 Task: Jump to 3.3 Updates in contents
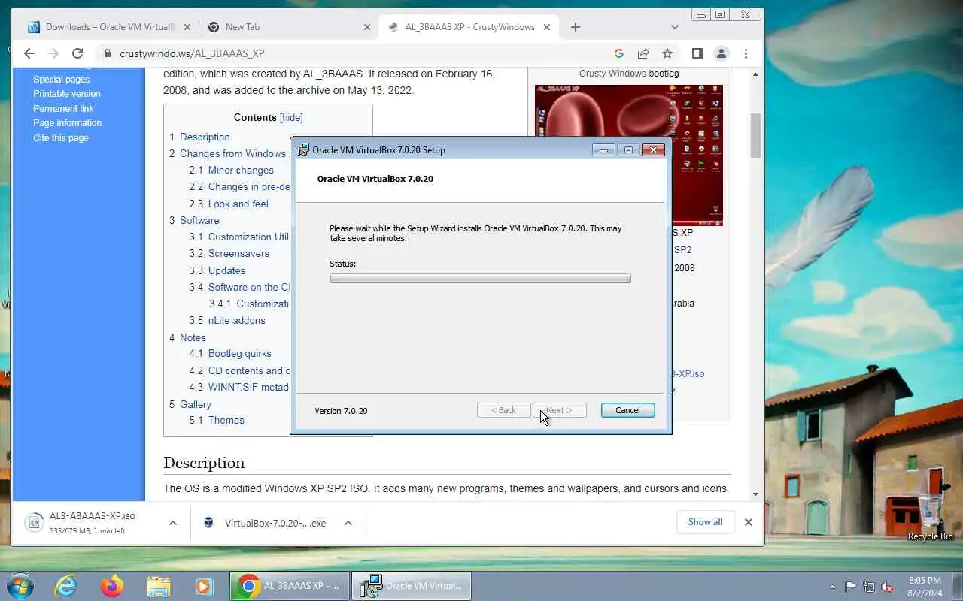217,270
